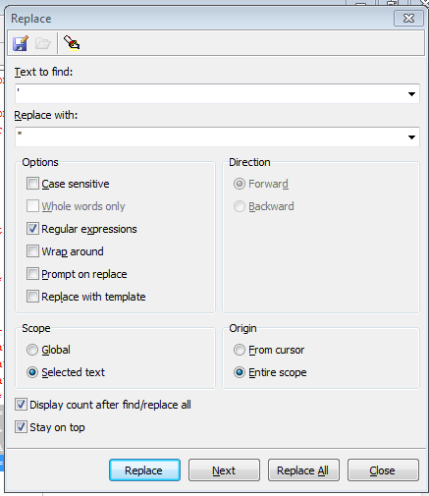Click the open folder toolbar icon
Image resolution: width=429 pixels, height=496 pixels.
coord(43,43)
